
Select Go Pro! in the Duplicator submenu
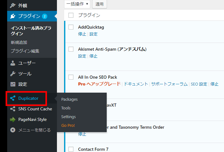[x=68, y=126]
